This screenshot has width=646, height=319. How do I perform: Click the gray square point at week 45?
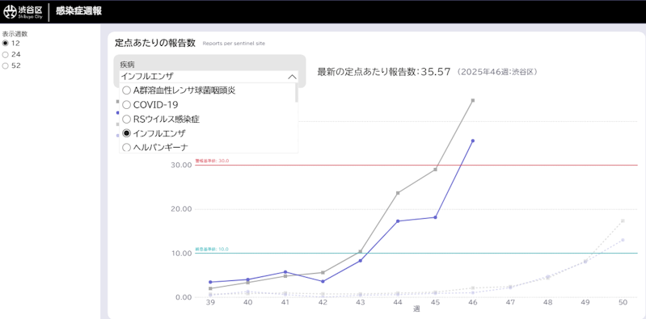pos(436,170)
